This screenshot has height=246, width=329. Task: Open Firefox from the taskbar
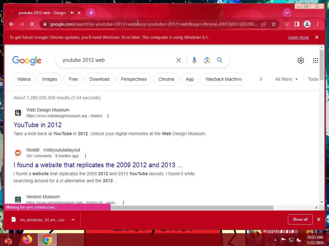pyautogui.click(x=27, y=240)
